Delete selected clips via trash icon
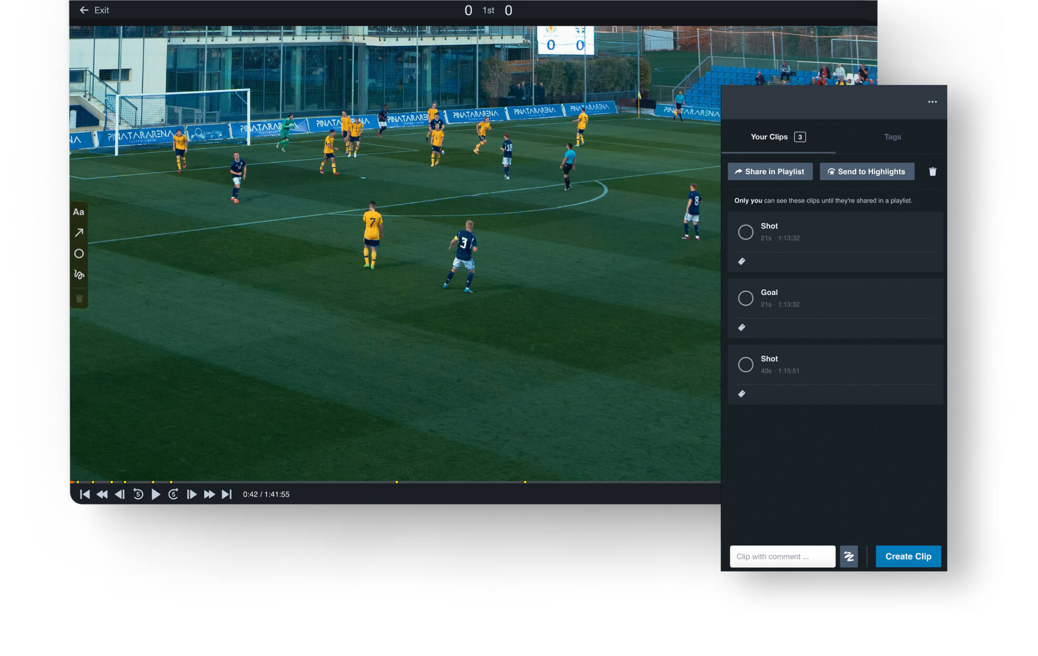 933,171
